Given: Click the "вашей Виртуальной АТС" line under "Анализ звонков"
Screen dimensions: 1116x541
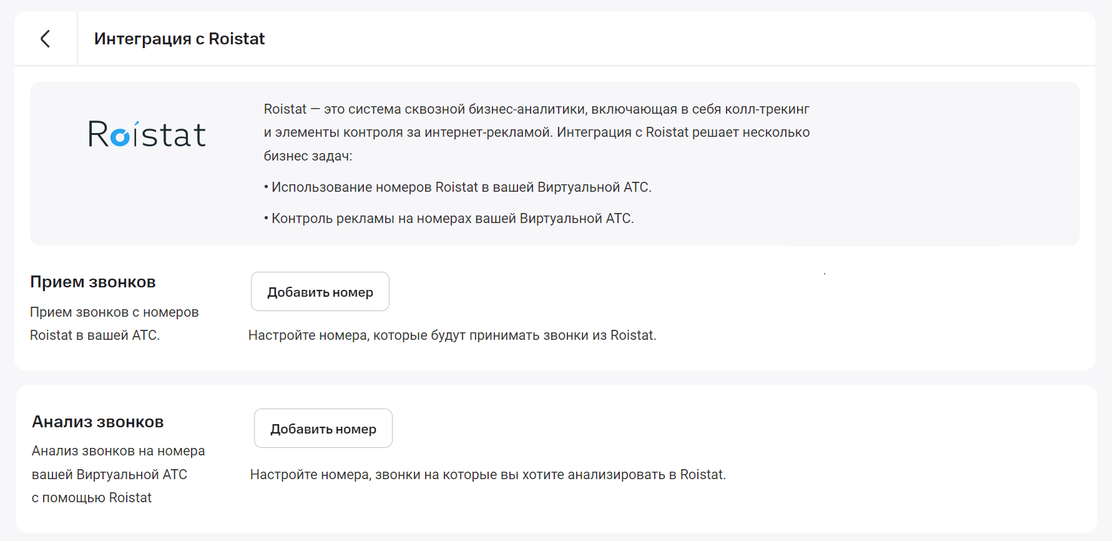Looking at the screenshot, I should click(109, 475).
